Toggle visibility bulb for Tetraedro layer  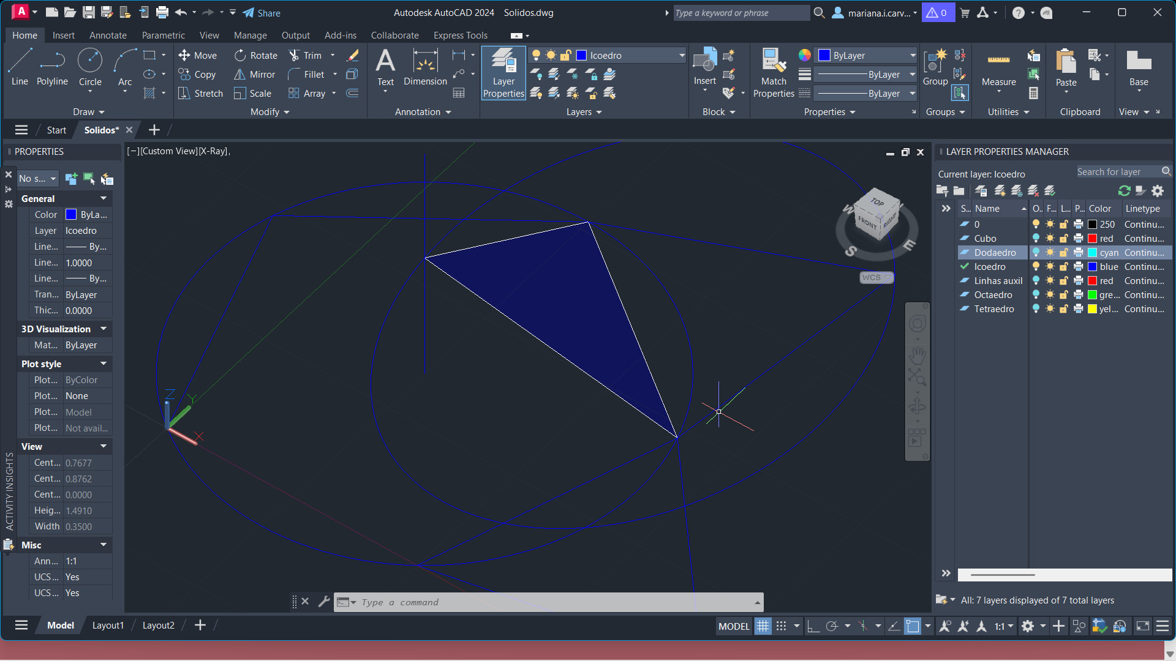(1036, 309)
